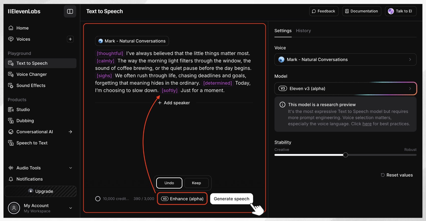This screenshot has width=426, height=221.
Task: Click the [determined] tag in script
Action: coord(218,83)
